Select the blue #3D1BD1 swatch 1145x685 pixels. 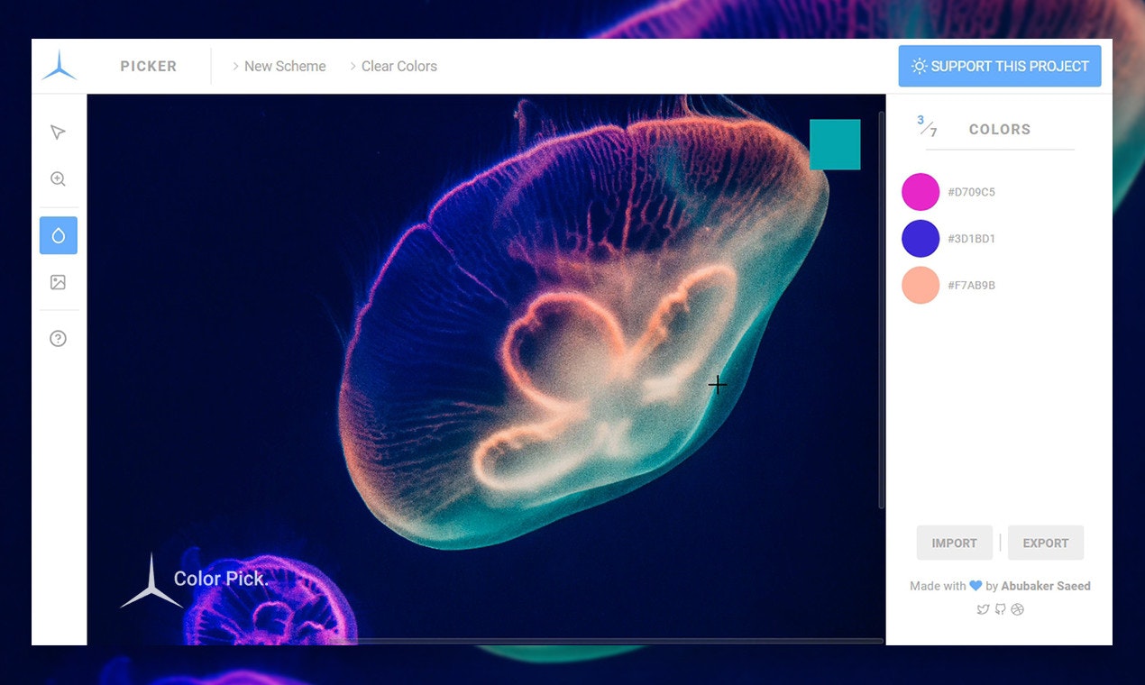coord(921,239)
